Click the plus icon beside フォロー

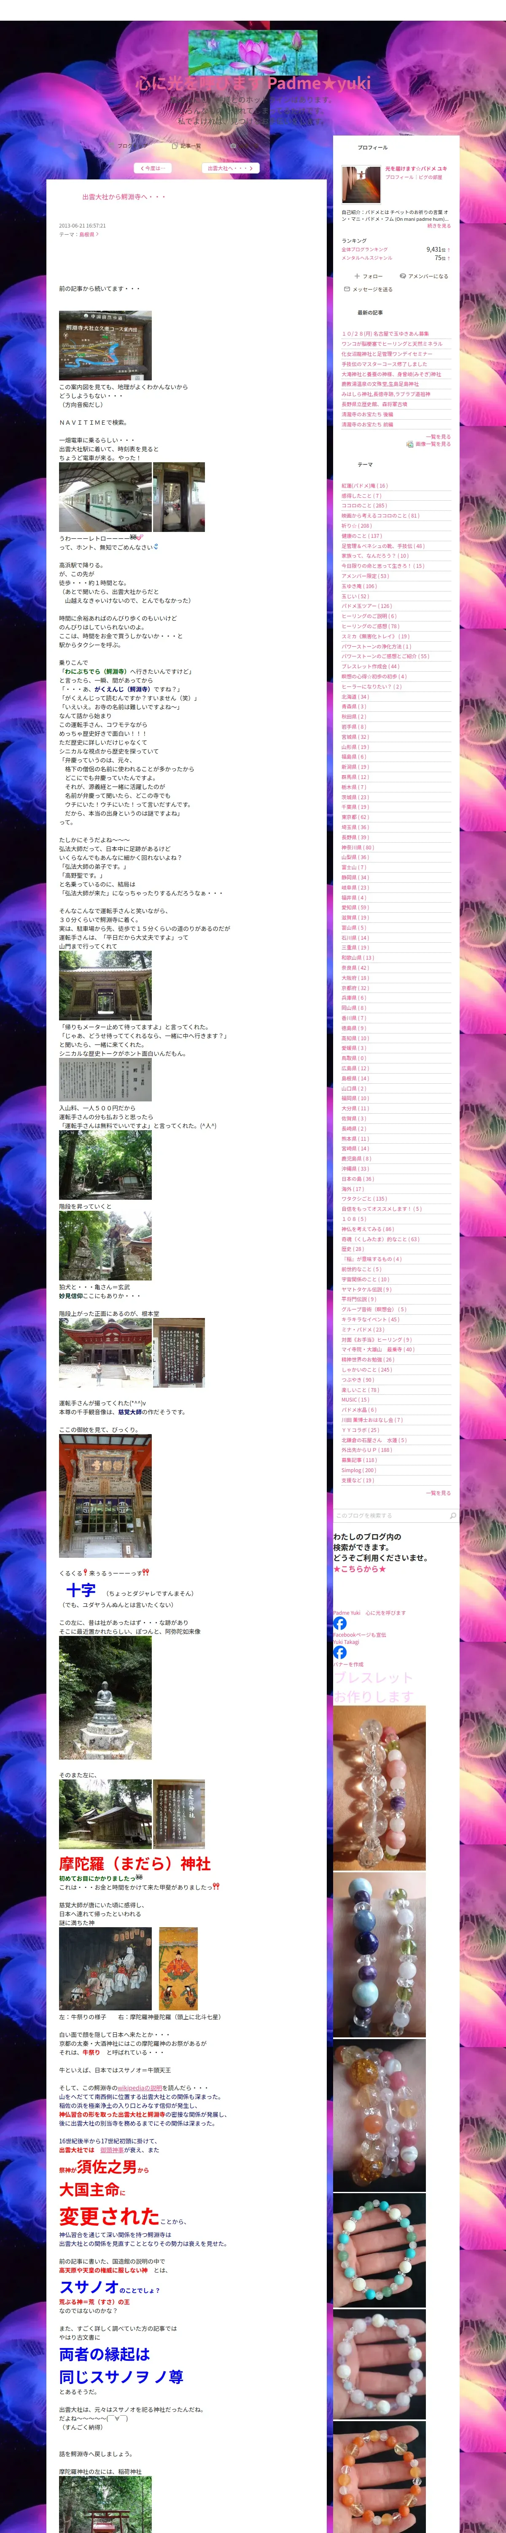point(357,277)
